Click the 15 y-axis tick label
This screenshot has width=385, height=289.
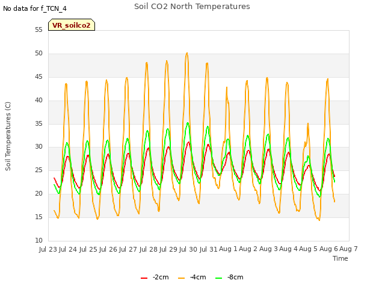(38, 217)
